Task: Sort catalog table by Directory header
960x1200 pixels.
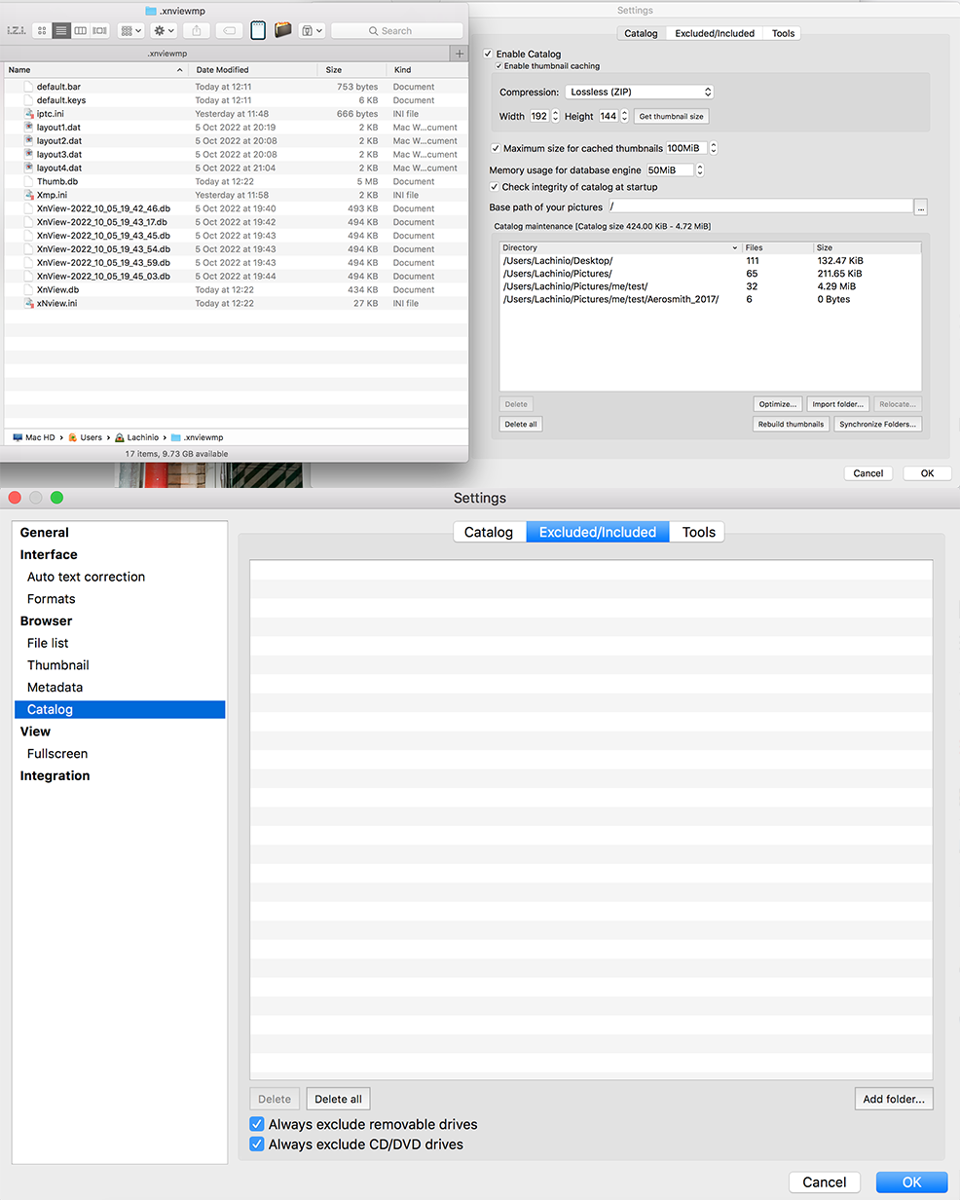Action: (x=620, y=248)
